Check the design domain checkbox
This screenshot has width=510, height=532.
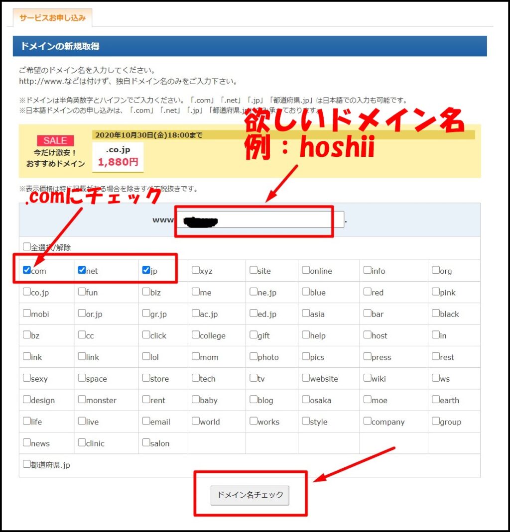[27, 399]
